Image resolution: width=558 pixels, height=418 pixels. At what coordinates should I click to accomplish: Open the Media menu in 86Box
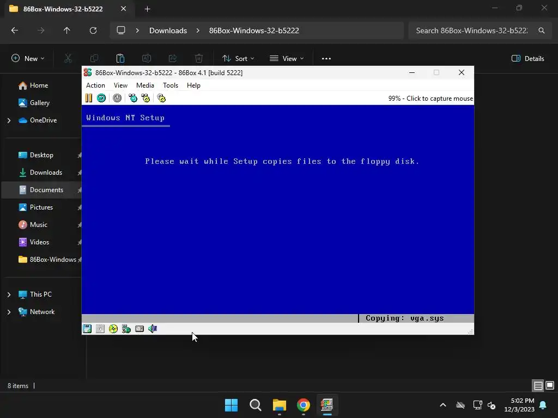(145, 85)
